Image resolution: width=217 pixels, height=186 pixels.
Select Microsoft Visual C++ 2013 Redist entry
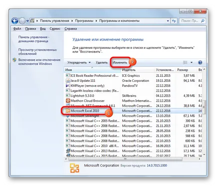point(95,151)
